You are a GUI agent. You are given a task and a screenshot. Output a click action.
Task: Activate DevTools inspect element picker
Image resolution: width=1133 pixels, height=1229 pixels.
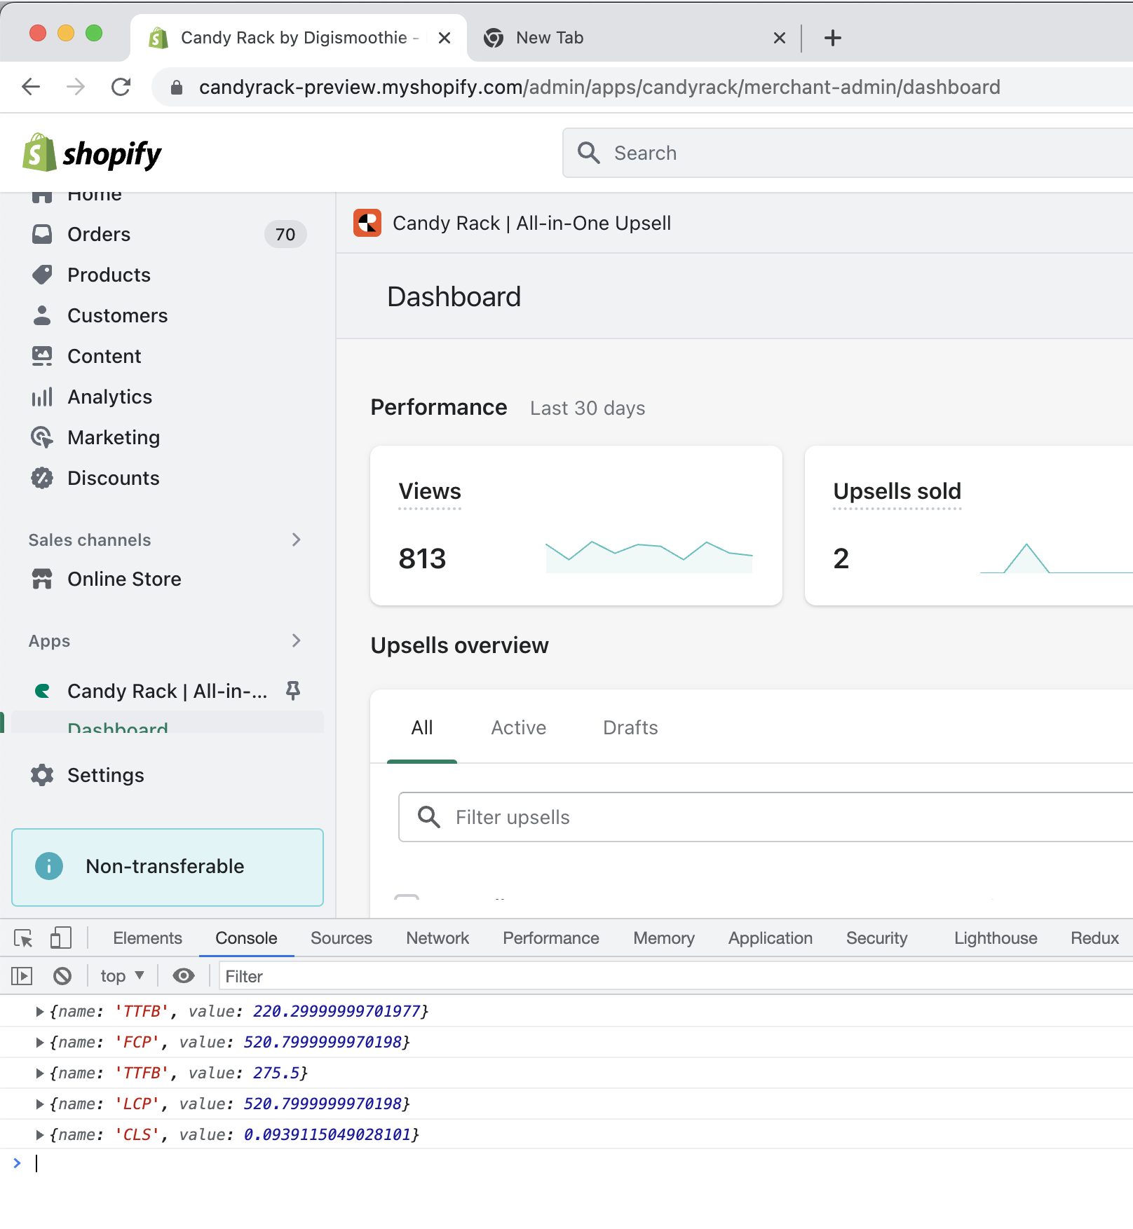pos(23,938)
